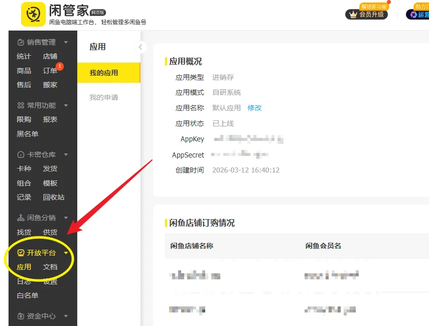Viewport: 429px width, 326px height.
Task: Click the 卡密仓库 section icon
Action: [21, 154]
